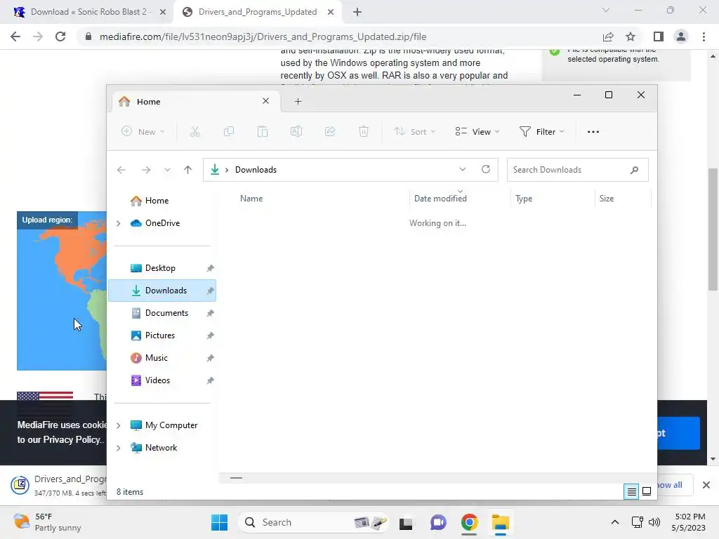This screenshot has height=539, width=719.
Task: Expand the Network tree node
Action: tap(118, 448)
